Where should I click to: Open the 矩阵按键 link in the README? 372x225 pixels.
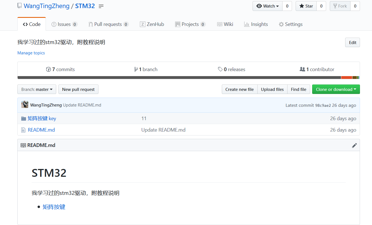point(54,207)
